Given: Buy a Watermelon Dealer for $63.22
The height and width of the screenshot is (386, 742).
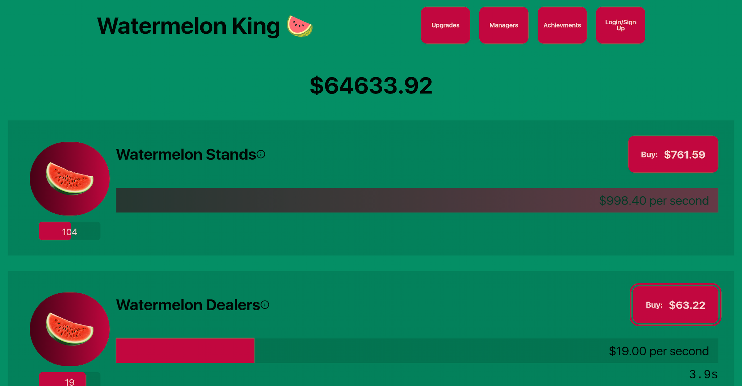Looking at the screenshot, I should (676, 305).
